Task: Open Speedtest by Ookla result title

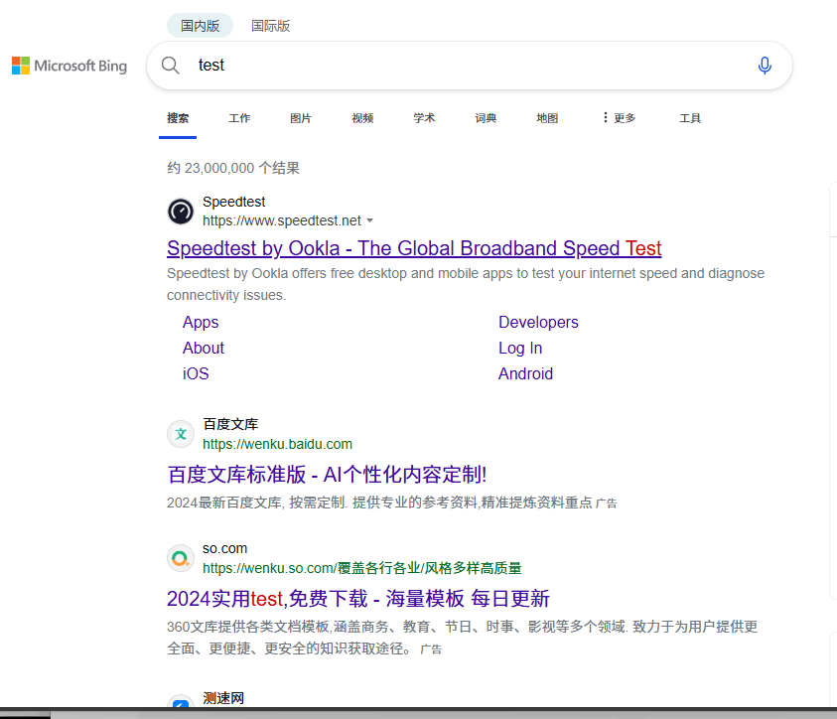Action: click(414, 248)
